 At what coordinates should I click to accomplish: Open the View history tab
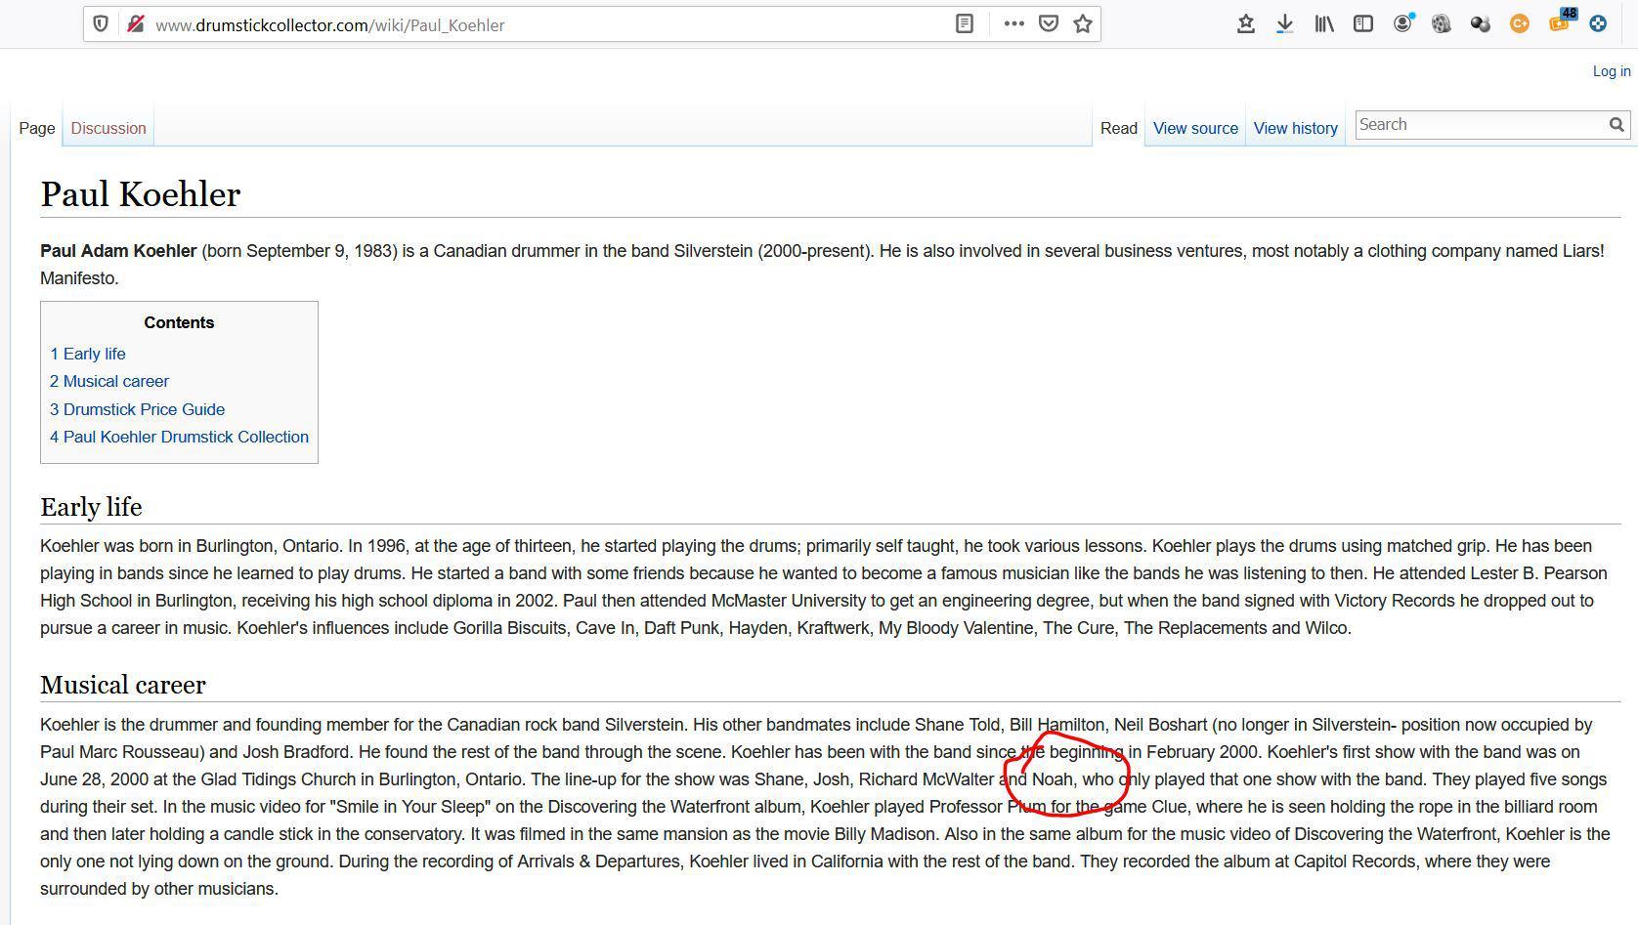click(x=1295, y=128)
